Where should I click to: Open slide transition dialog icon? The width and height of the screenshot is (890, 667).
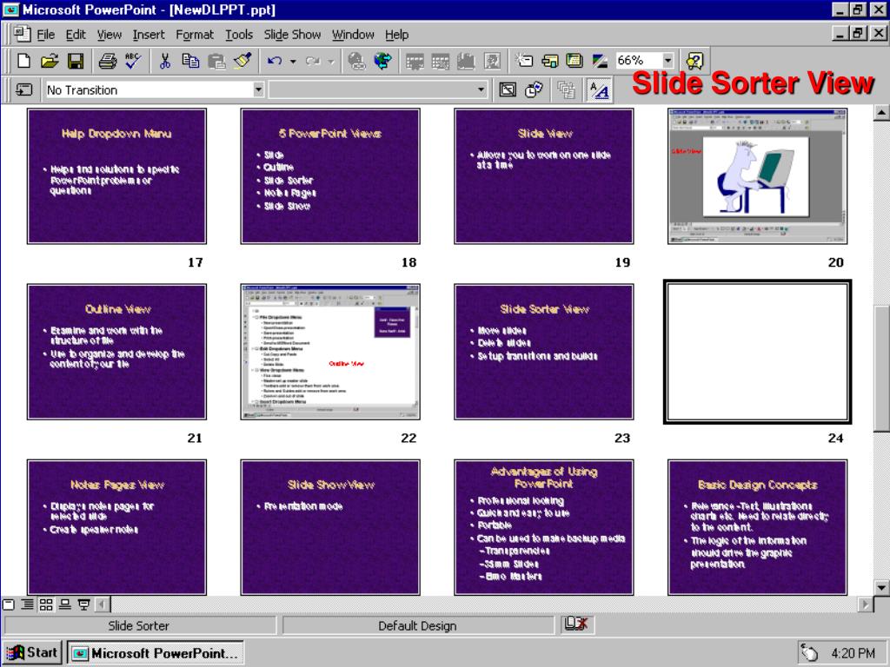pyautogui.click(x=23, y=89)
